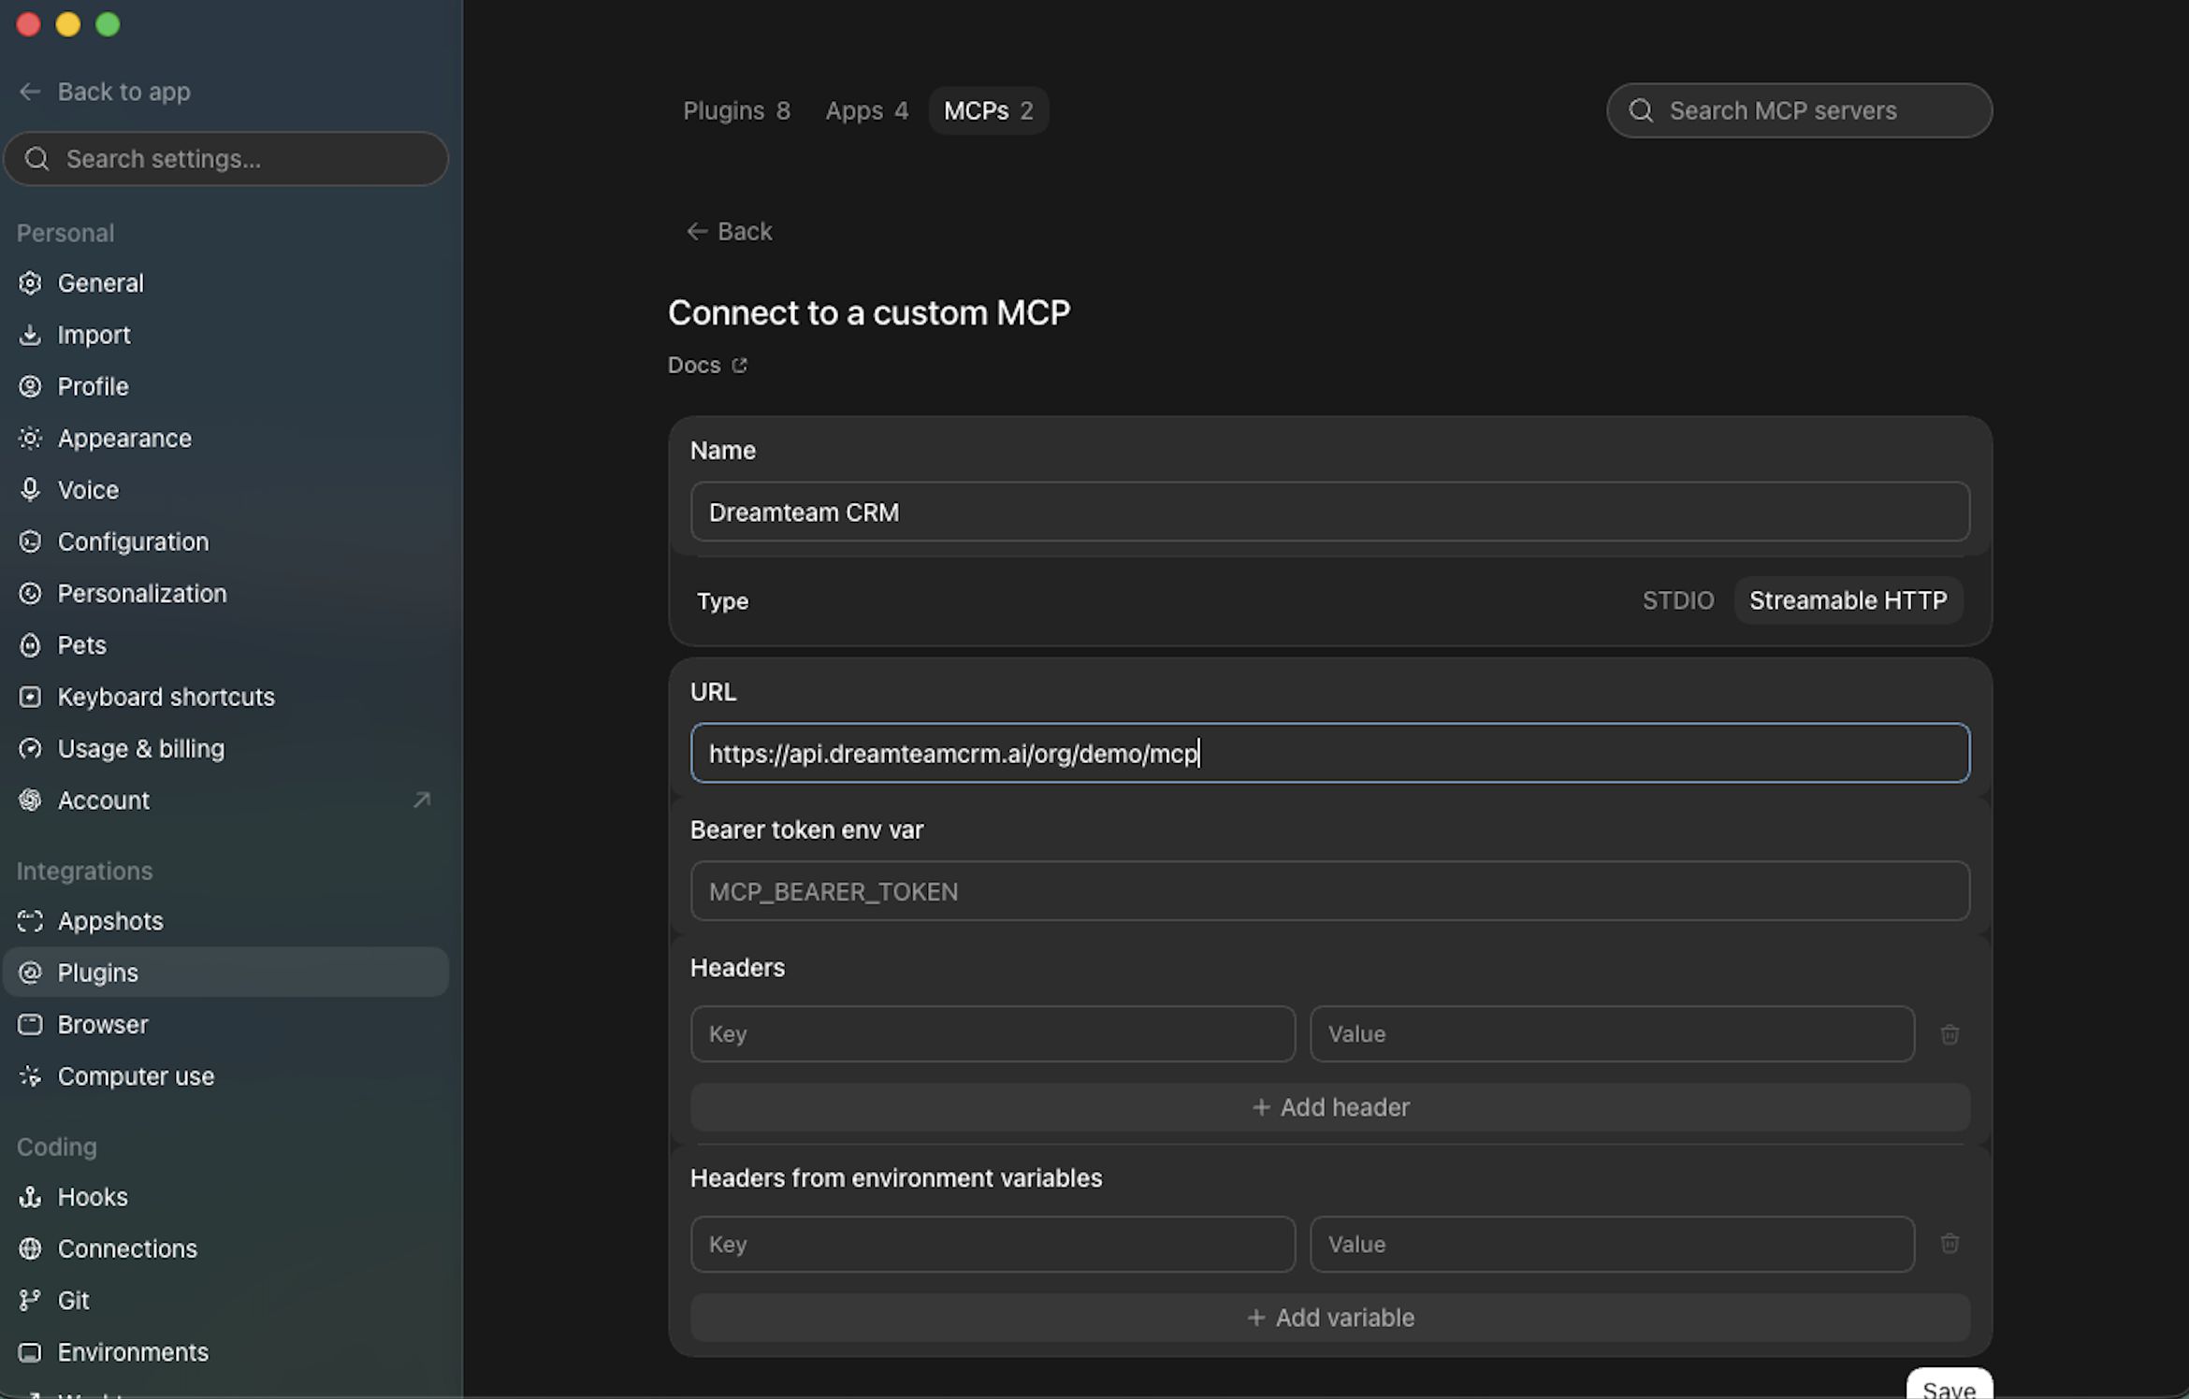Click the General gear icon in sidebar
The image size is (2189, 1399).
(30, 282)
